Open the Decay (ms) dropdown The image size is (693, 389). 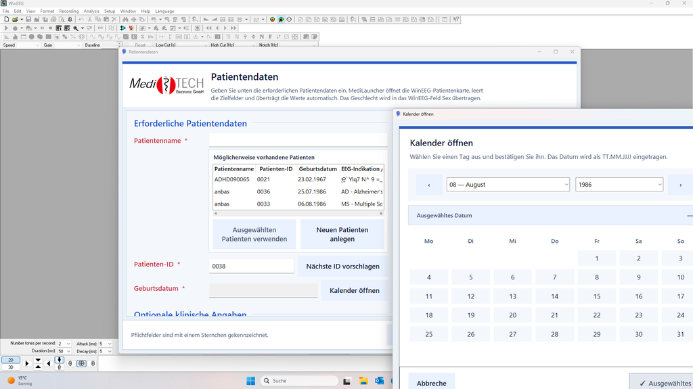(x=106, y=351)
